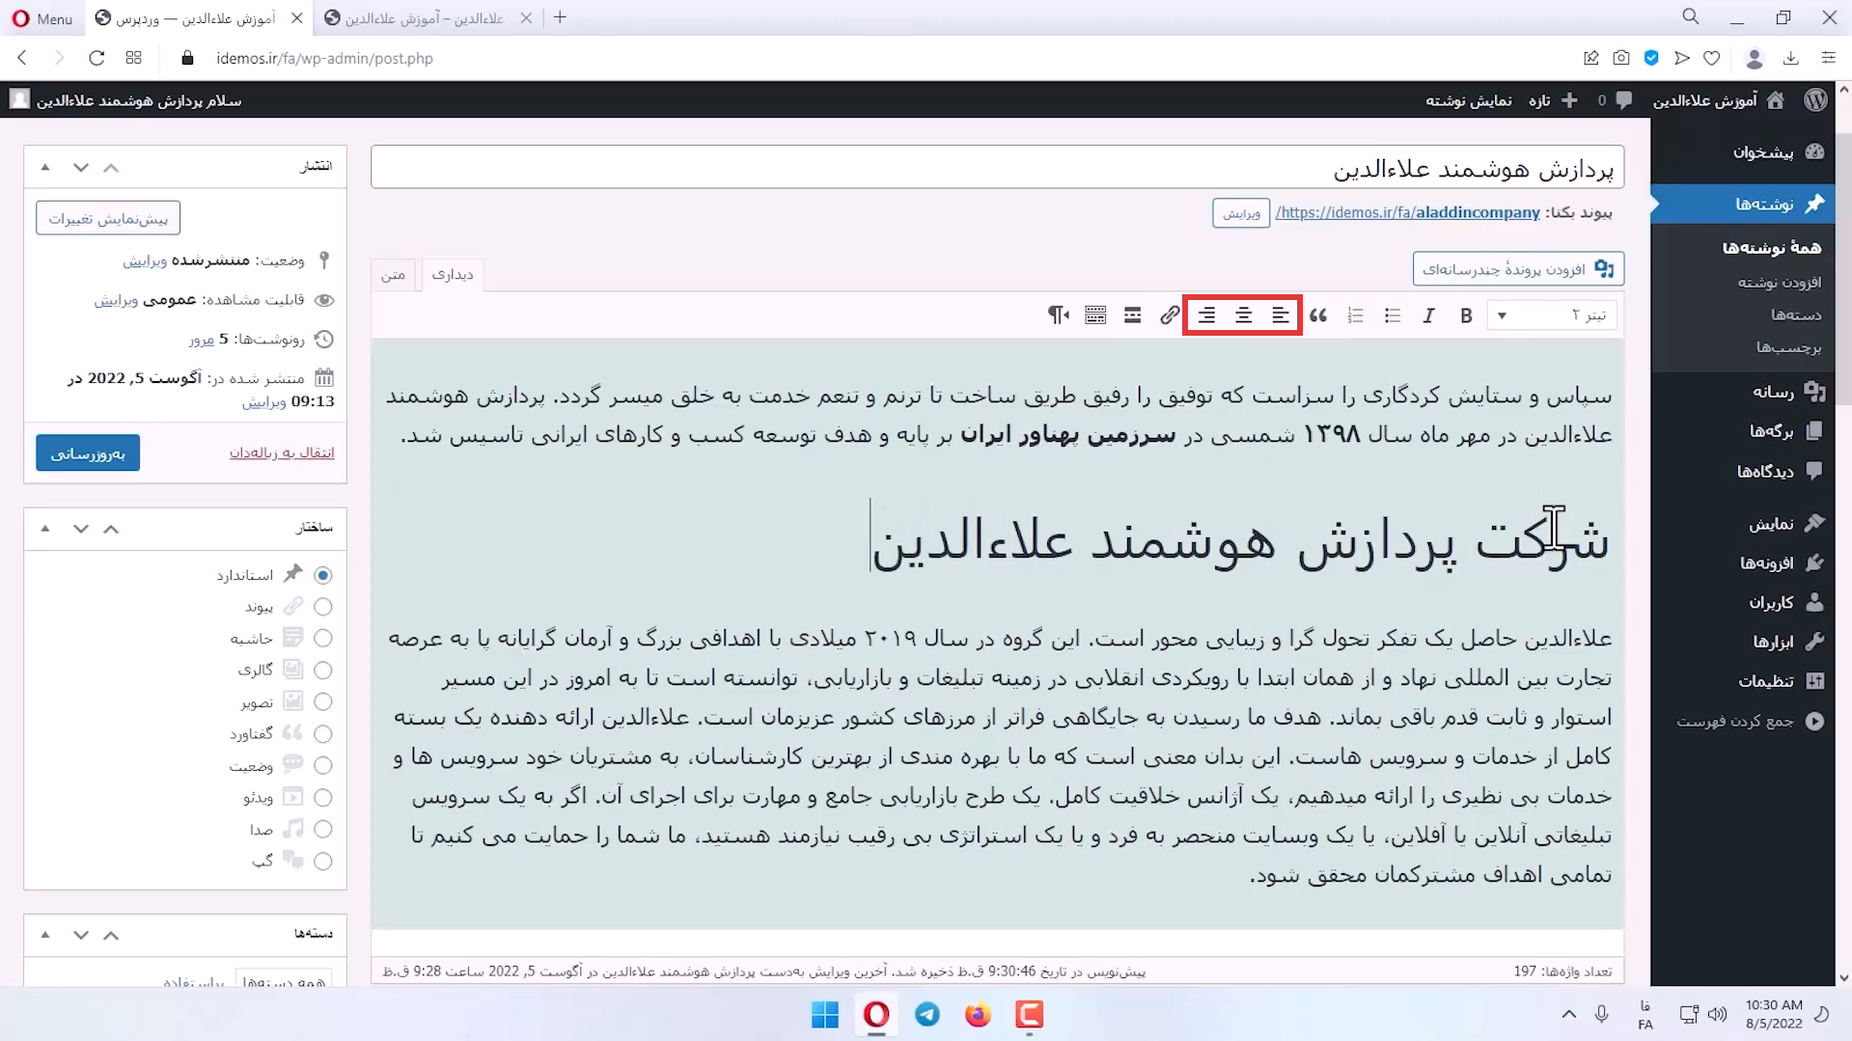Viewport: 1852px width, 1041px height.
Task: Select the گالری post format
Action: click(x=323, y=670)
